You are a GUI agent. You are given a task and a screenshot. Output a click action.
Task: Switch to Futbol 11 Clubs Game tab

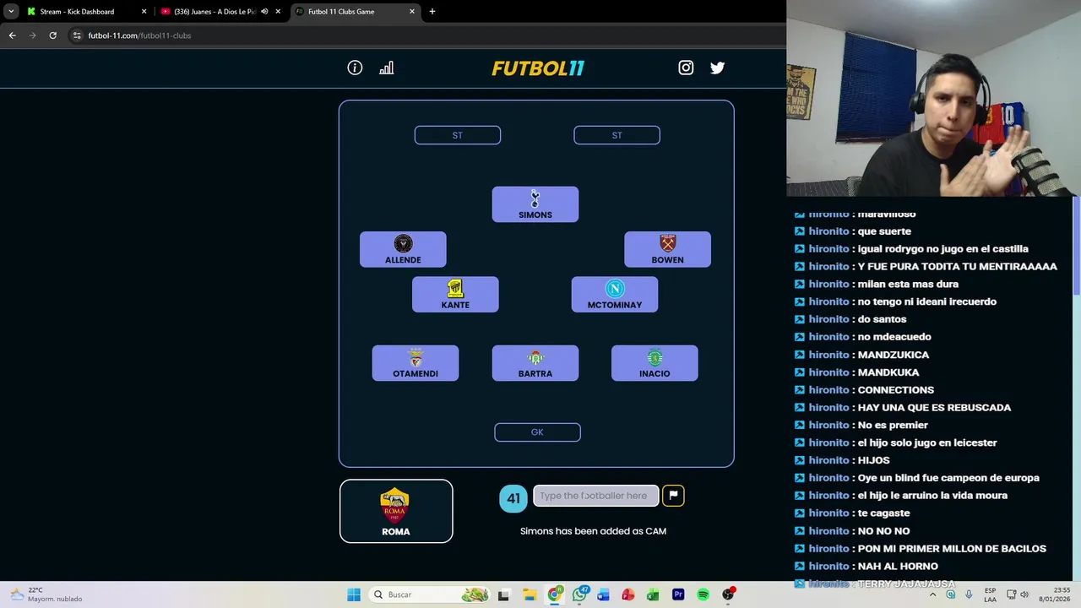tap(353, 12)
